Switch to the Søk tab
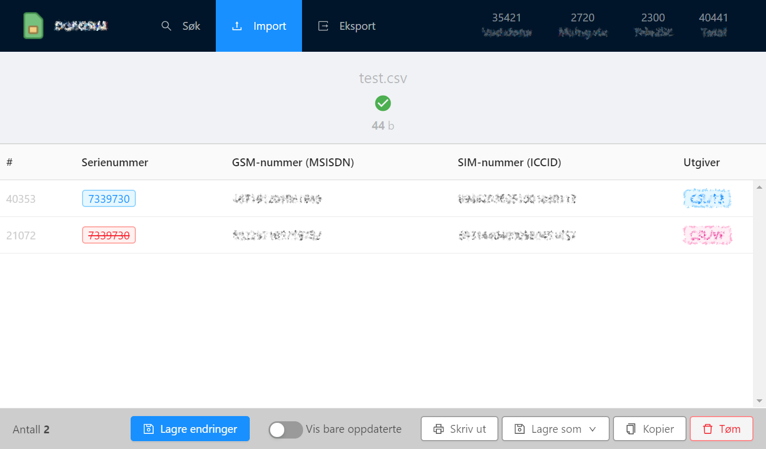 [x=181, y=26]
